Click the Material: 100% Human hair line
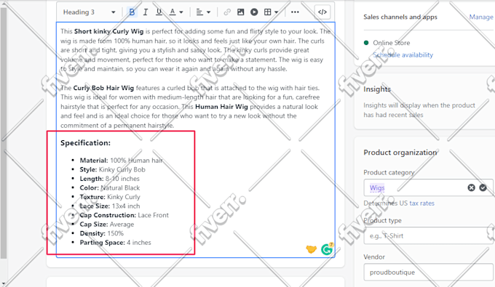Screen dimensions: 495x287 [x=121, y=161]
